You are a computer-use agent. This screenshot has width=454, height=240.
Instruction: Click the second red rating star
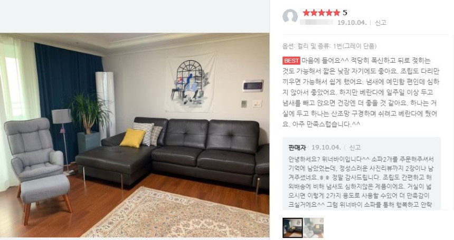tap(314, 13)
